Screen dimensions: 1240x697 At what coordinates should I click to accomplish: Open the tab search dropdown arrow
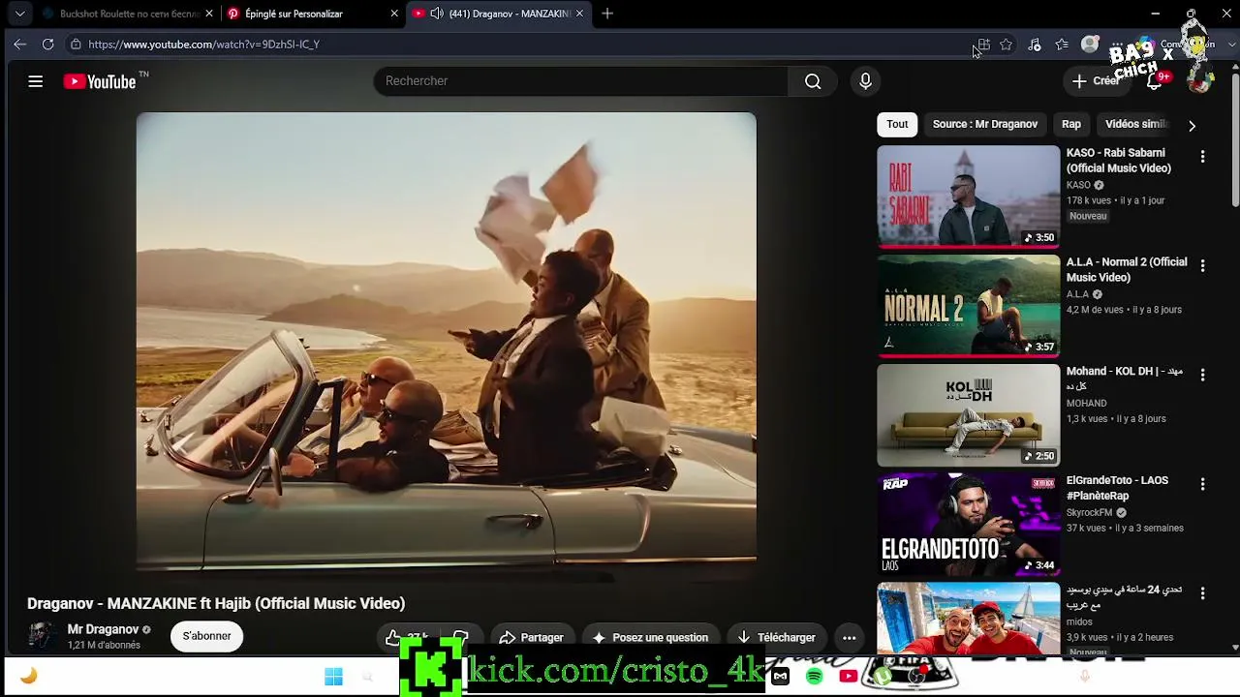[x=19, y=14]
